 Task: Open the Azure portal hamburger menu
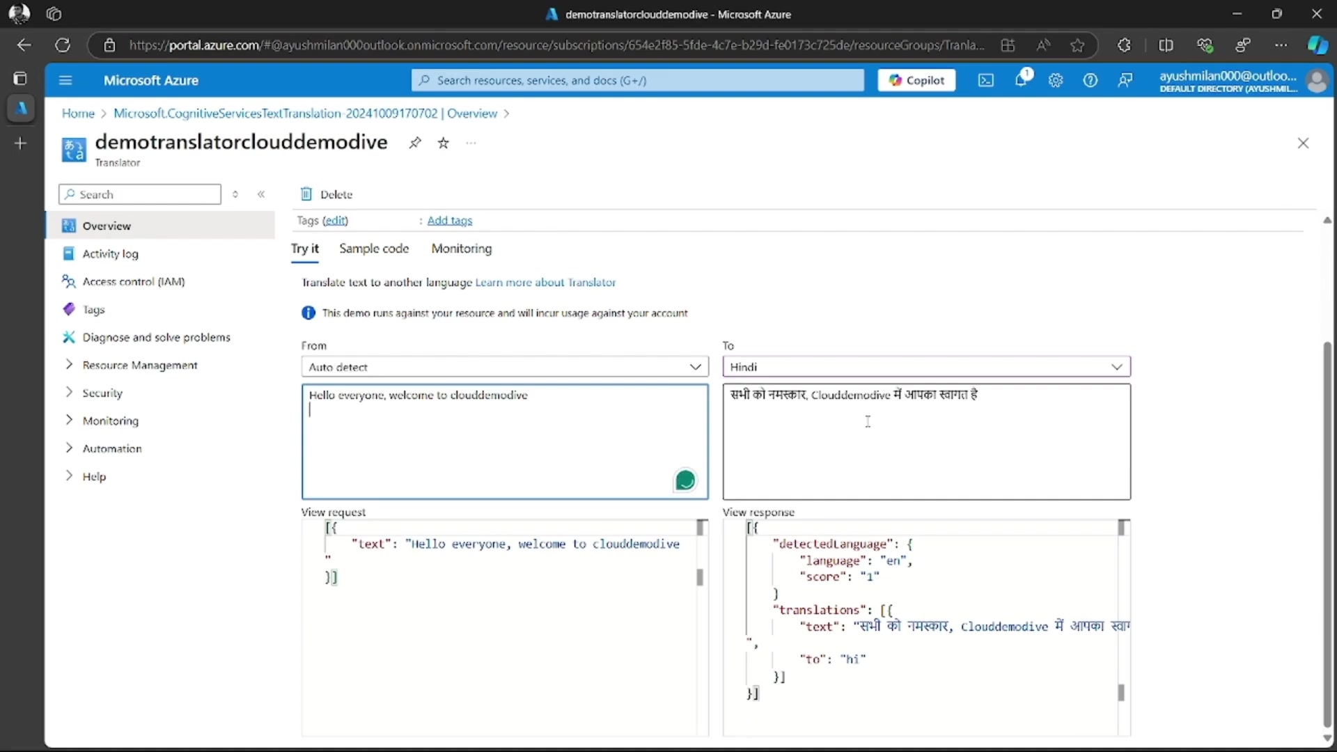click(x=65, y=80)
